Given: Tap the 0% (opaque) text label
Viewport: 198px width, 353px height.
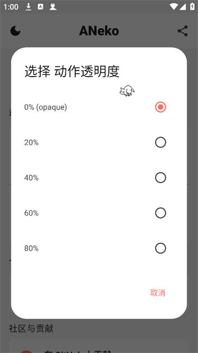Looking at the screenshot, I should pos(46,107).
